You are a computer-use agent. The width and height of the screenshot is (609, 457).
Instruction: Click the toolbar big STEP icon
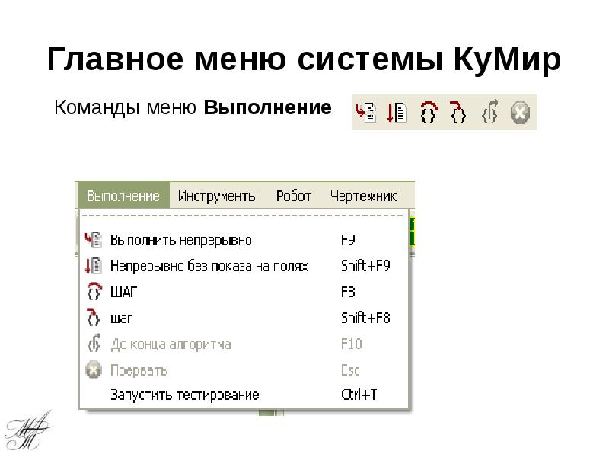[x=429, y=113]
